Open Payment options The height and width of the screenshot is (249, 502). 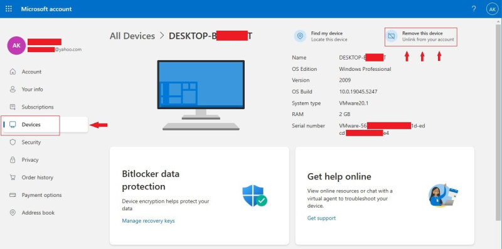pyautogui.click(x=41, y=195)
